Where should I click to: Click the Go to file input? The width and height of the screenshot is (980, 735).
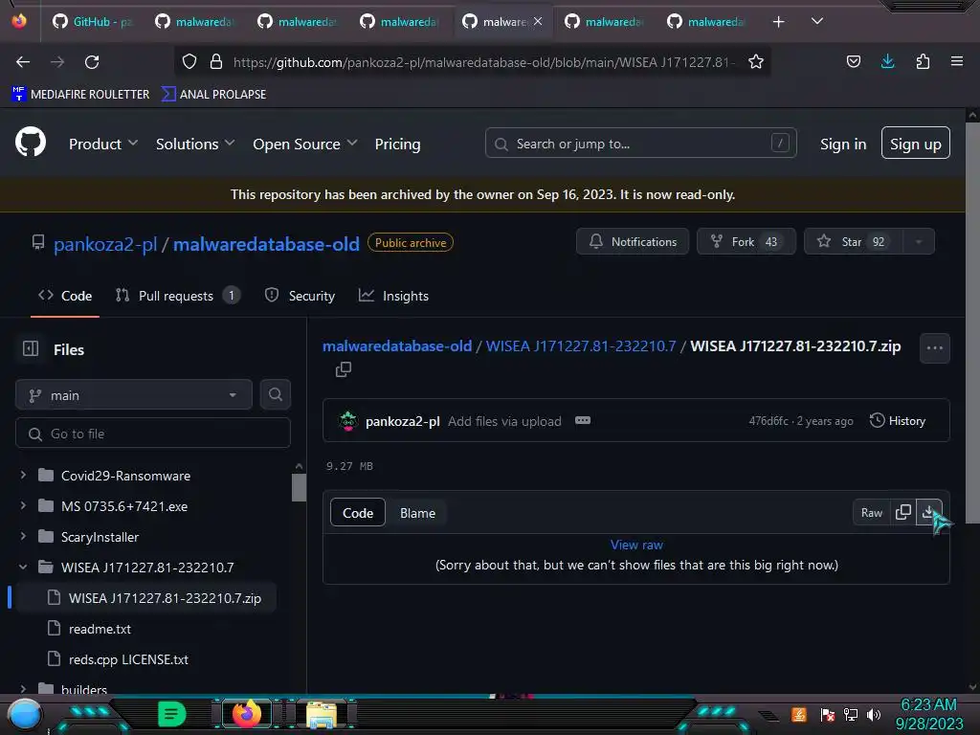click(x=152, y=434)
